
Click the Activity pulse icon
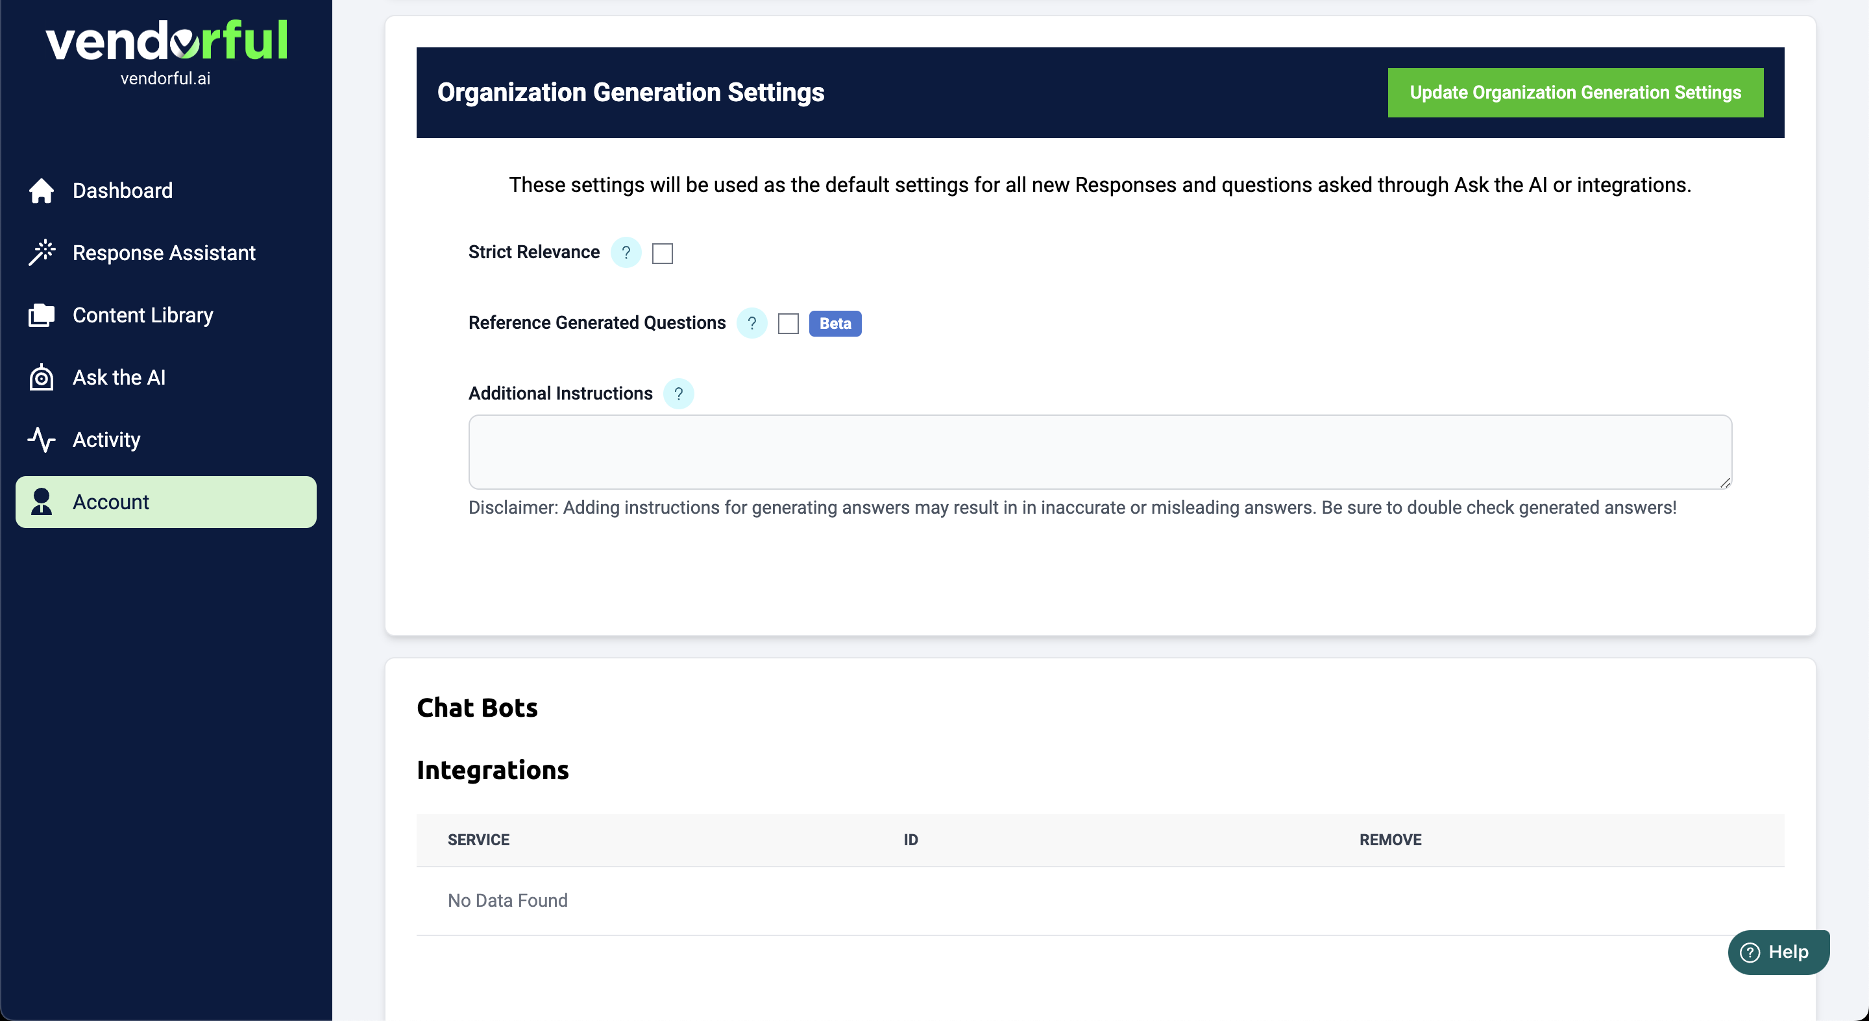click(42, 440)
